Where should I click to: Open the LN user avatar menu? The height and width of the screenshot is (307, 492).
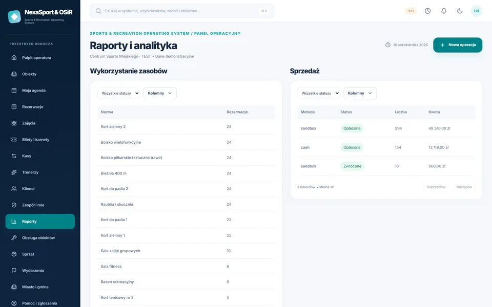click(x=476, y=11)
